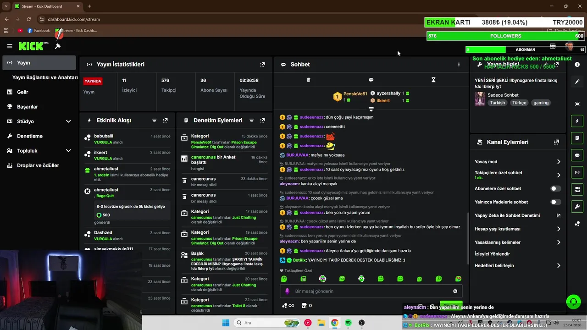Click the trash icon to clear chat
The height and width of the screenshot is (330, 587).
(308, 80)
